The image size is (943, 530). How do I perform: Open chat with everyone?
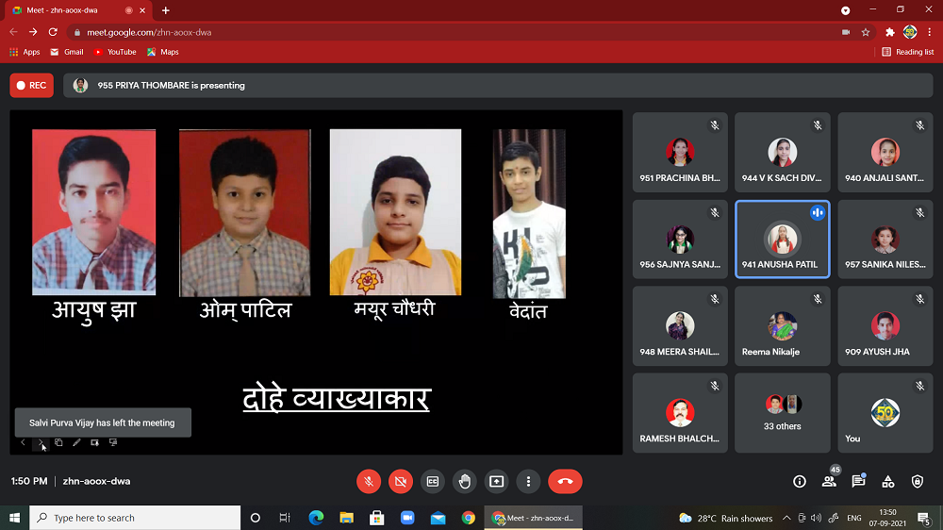858,481
